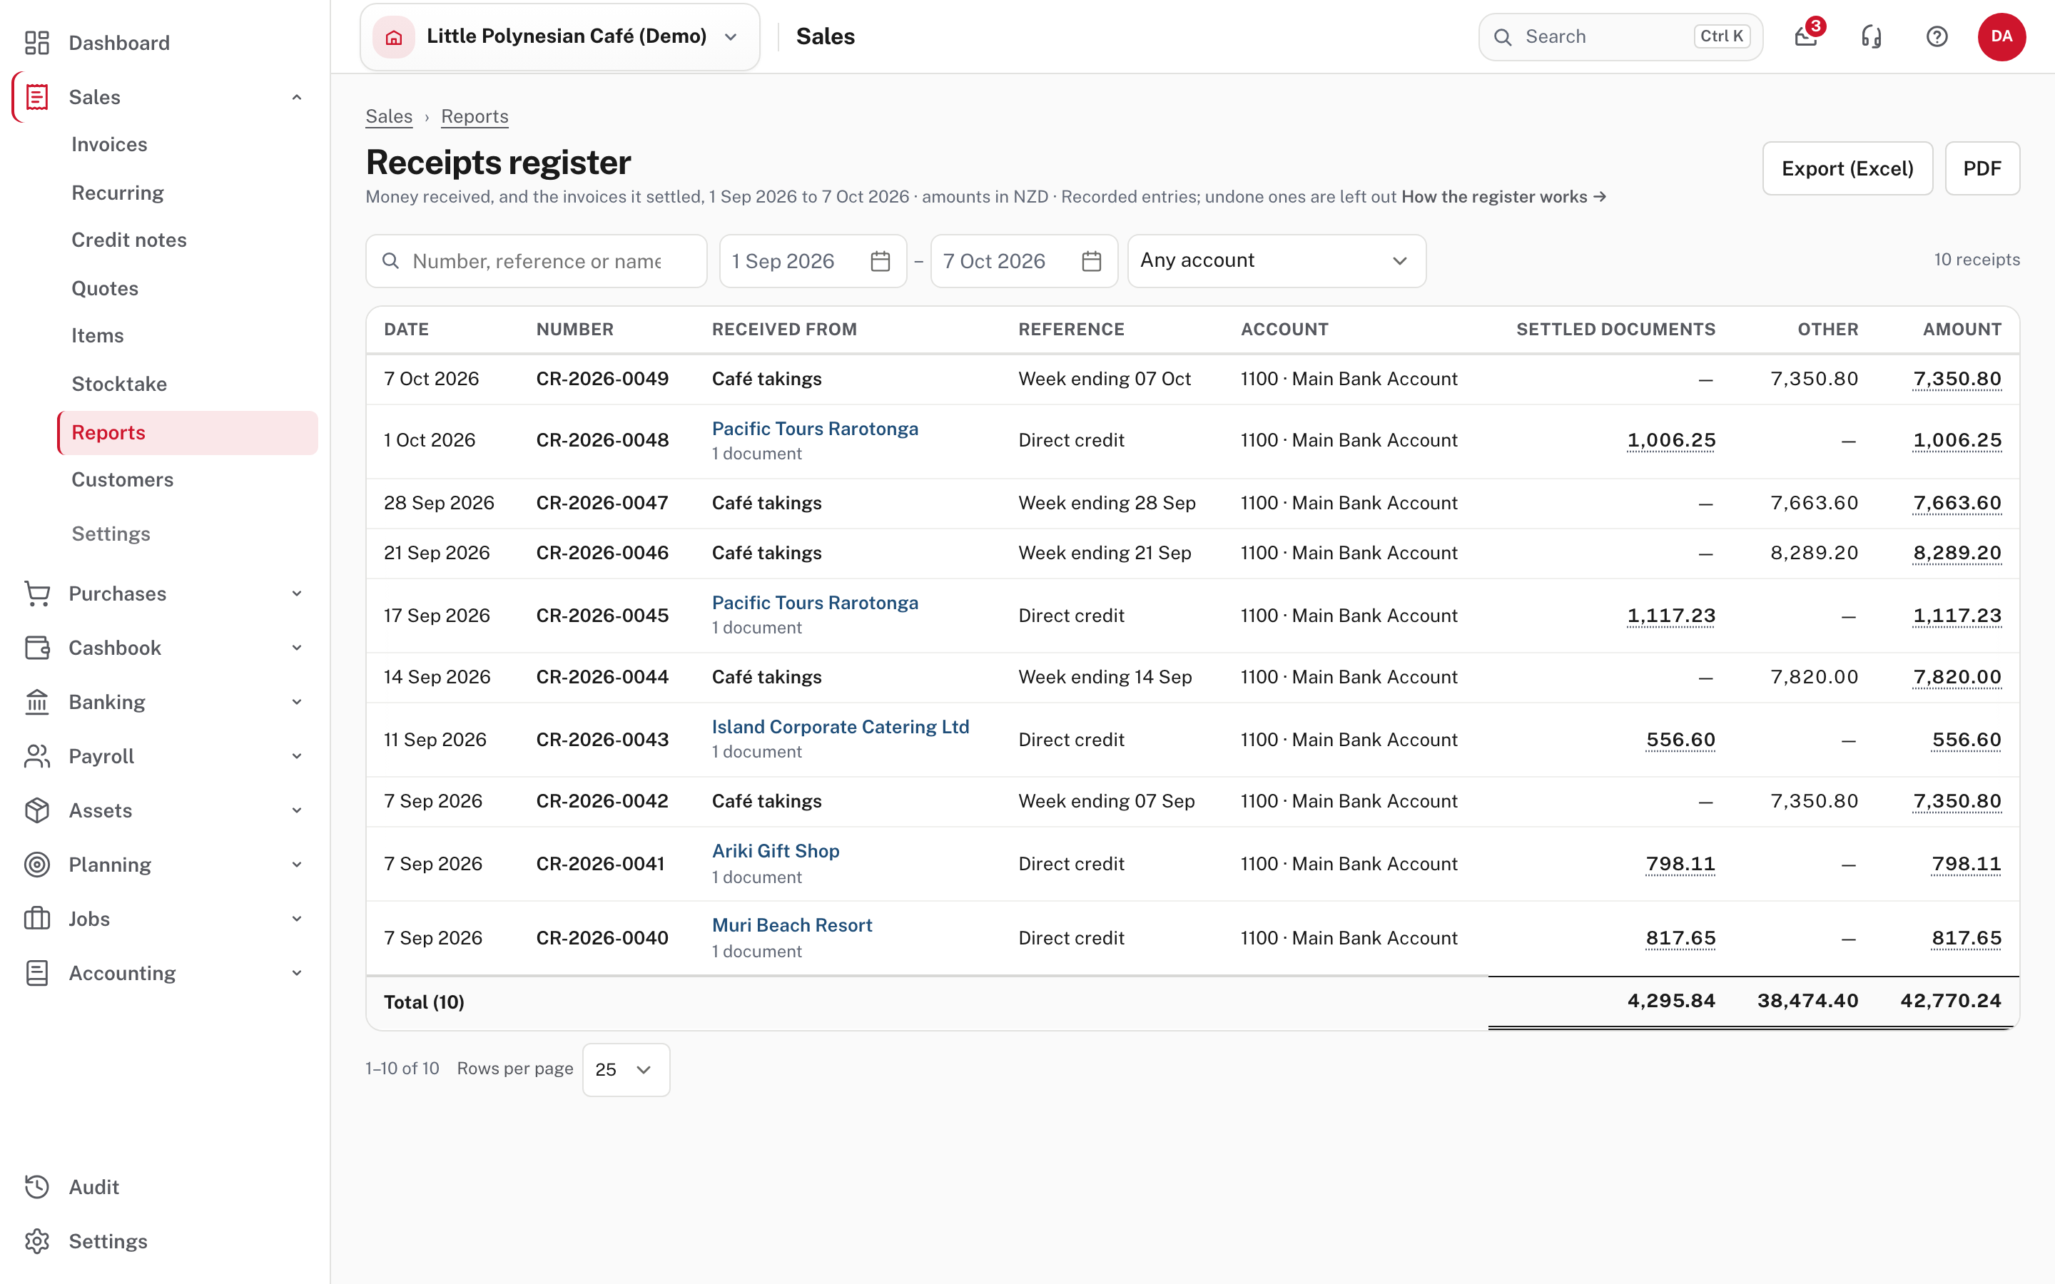Screen dimensions: 2055x1284
Task: Click the Banking building icon
Action: (36, 703)
